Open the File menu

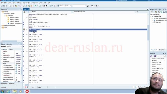pyautogui.click(x=2, y=3)
